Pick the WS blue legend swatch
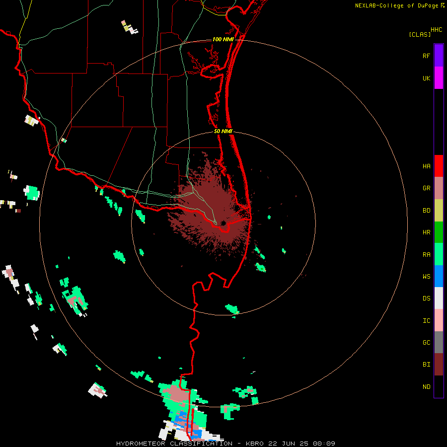The width and height of the screenshot is (447, 447). [x=439, y=276]
